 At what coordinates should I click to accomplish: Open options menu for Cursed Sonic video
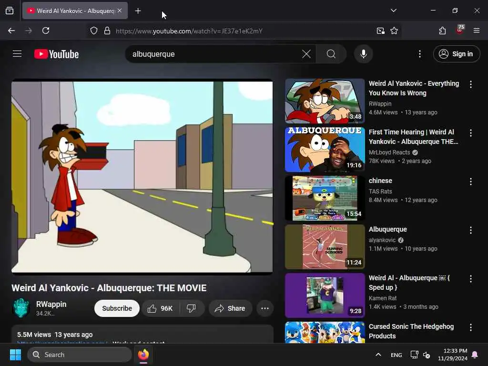click(x=470, y=327)
